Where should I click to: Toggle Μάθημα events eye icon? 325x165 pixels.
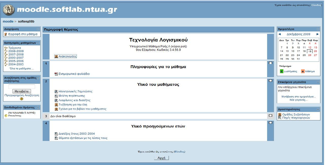pyautogui.click(x=303, y=71)
